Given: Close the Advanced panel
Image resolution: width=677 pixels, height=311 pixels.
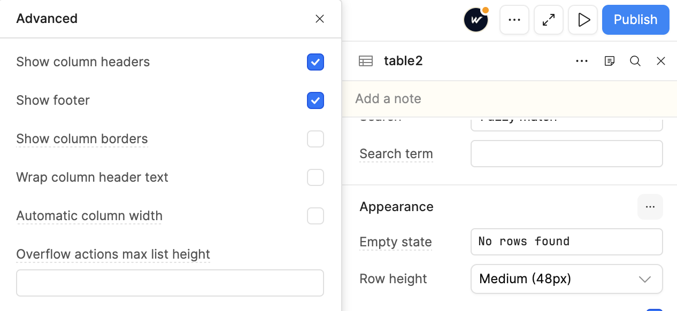Looking at the screenshot, I should pyautogui.click(x=320, y=19).
